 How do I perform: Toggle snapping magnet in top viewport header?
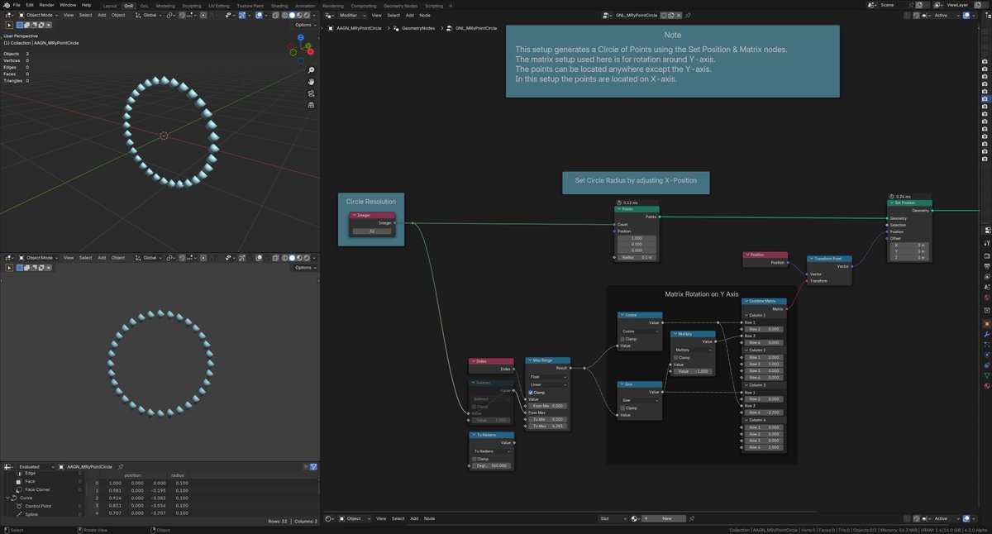pyautogui.click(x=182, y=15)
